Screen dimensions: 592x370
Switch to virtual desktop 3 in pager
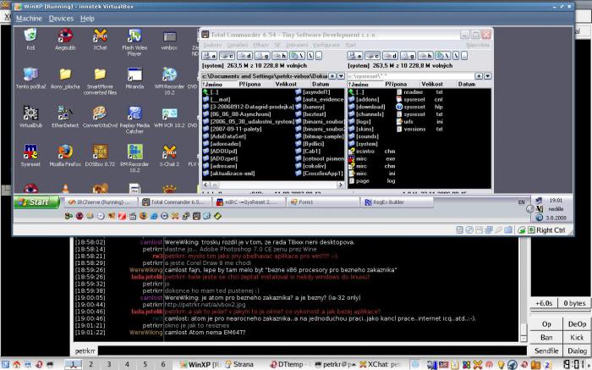[109, 364]
